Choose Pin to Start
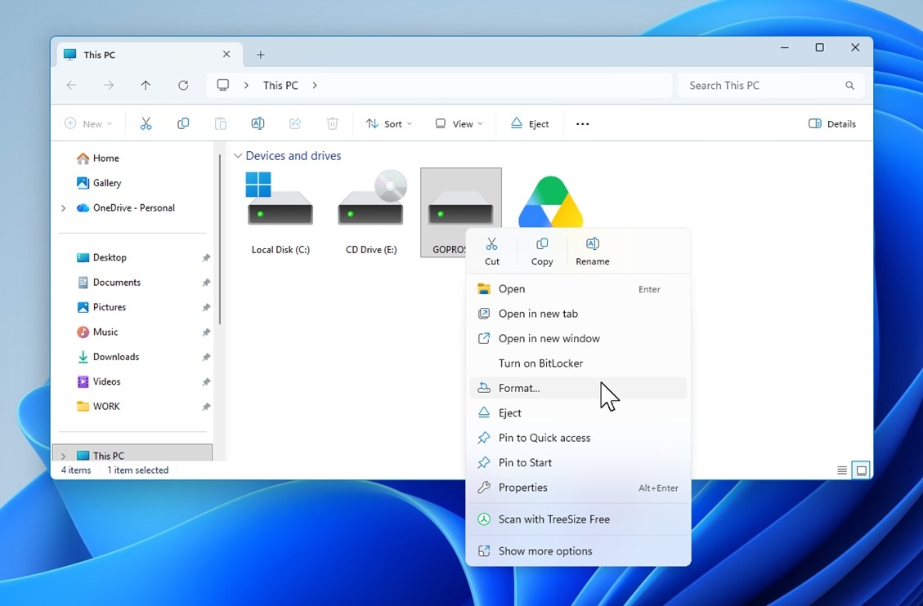This screenshot has width=923, height=606. [578, 462]
